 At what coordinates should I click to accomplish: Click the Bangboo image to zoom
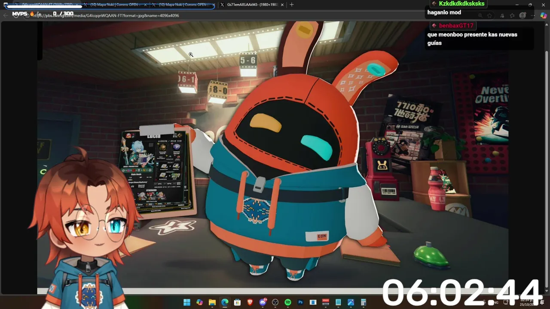click(272, 158)
